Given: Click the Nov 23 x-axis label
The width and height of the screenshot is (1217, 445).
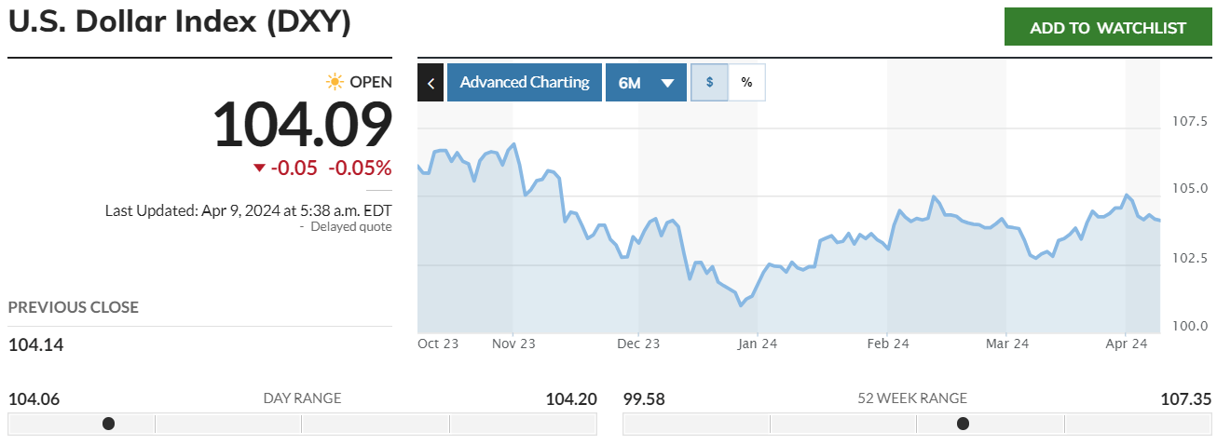Looking at the screenshot, I should pos(513,344).
